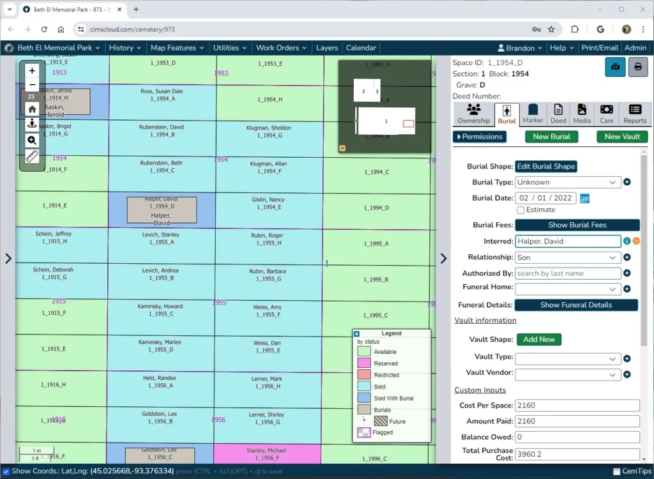Click the Reserved pink legend swatch
Image resolution: width=654 pixels, height=479 pixels.
coord(363,363)
